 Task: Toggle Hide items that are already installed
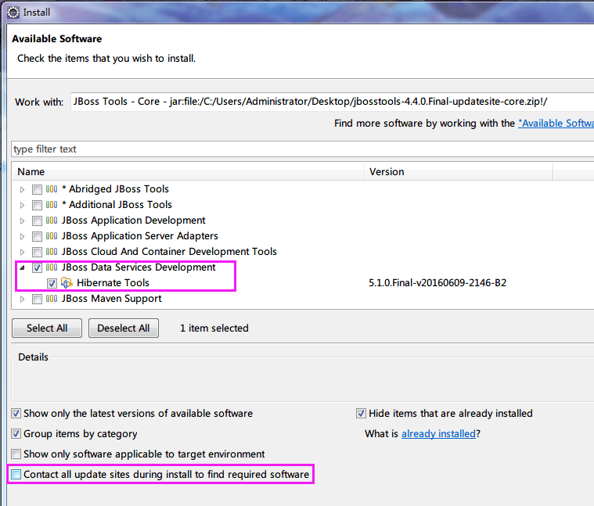coord(361,413)
